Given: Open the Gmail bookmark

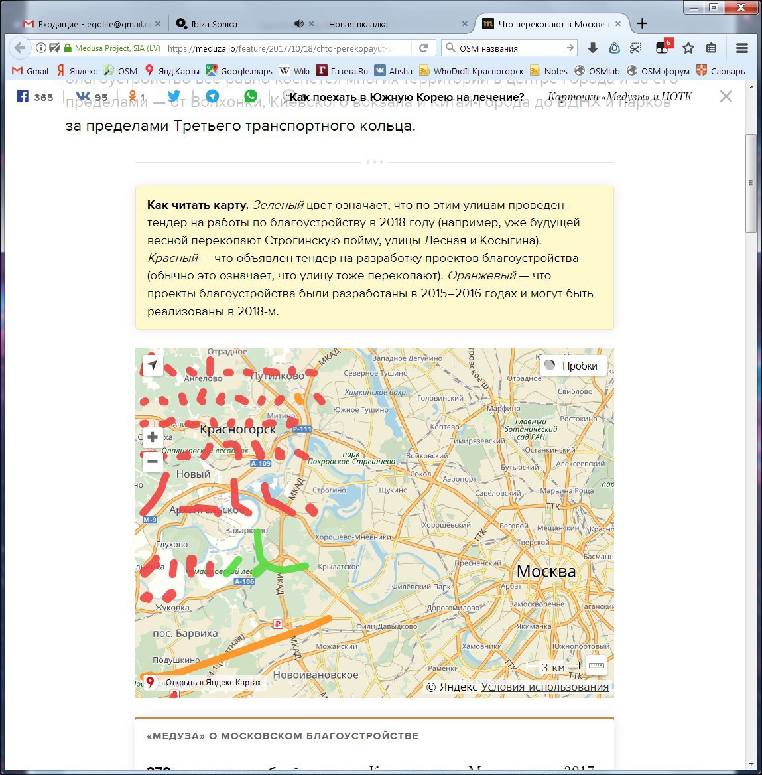Looking at the screenshot, I should click(31, 71).
